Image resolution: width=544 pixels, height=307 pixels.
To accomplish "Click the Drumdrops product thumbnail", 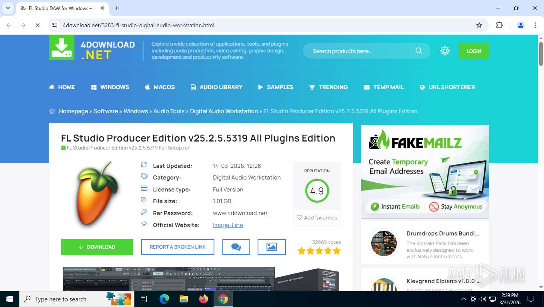I will click(x=384, y=243).
